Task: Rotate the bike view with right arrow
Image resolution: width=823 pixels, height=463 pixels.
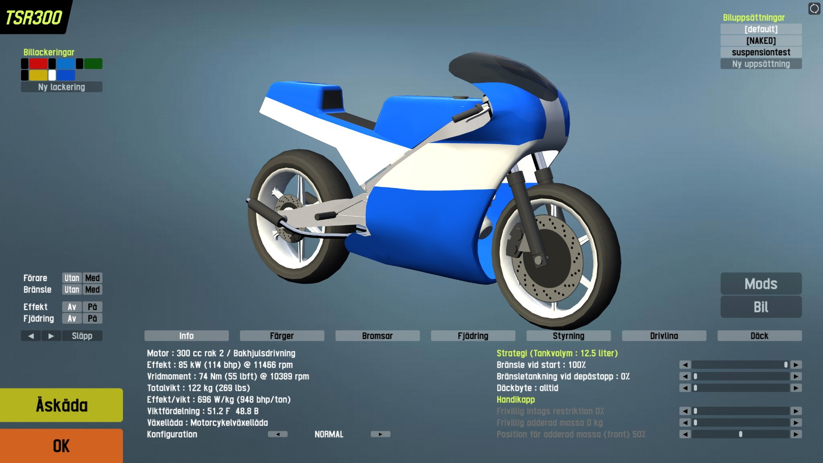Action: [51, 336]
